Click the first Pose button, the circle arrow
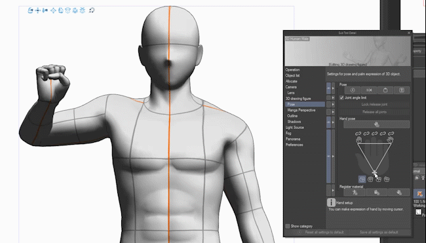426x243 pixels. click(353, 90)
